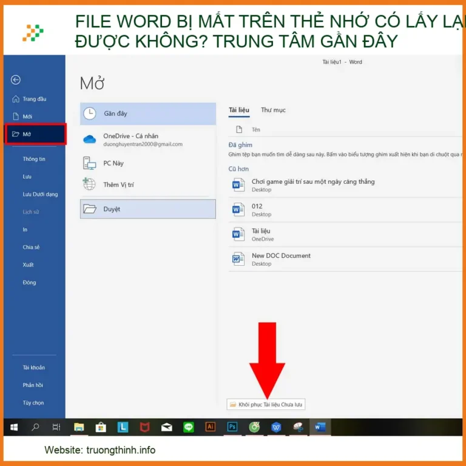This screenshot has height=466, width=466.
Task: Click the clock icon beside Gần đây
Action: (x=89, y=113)
